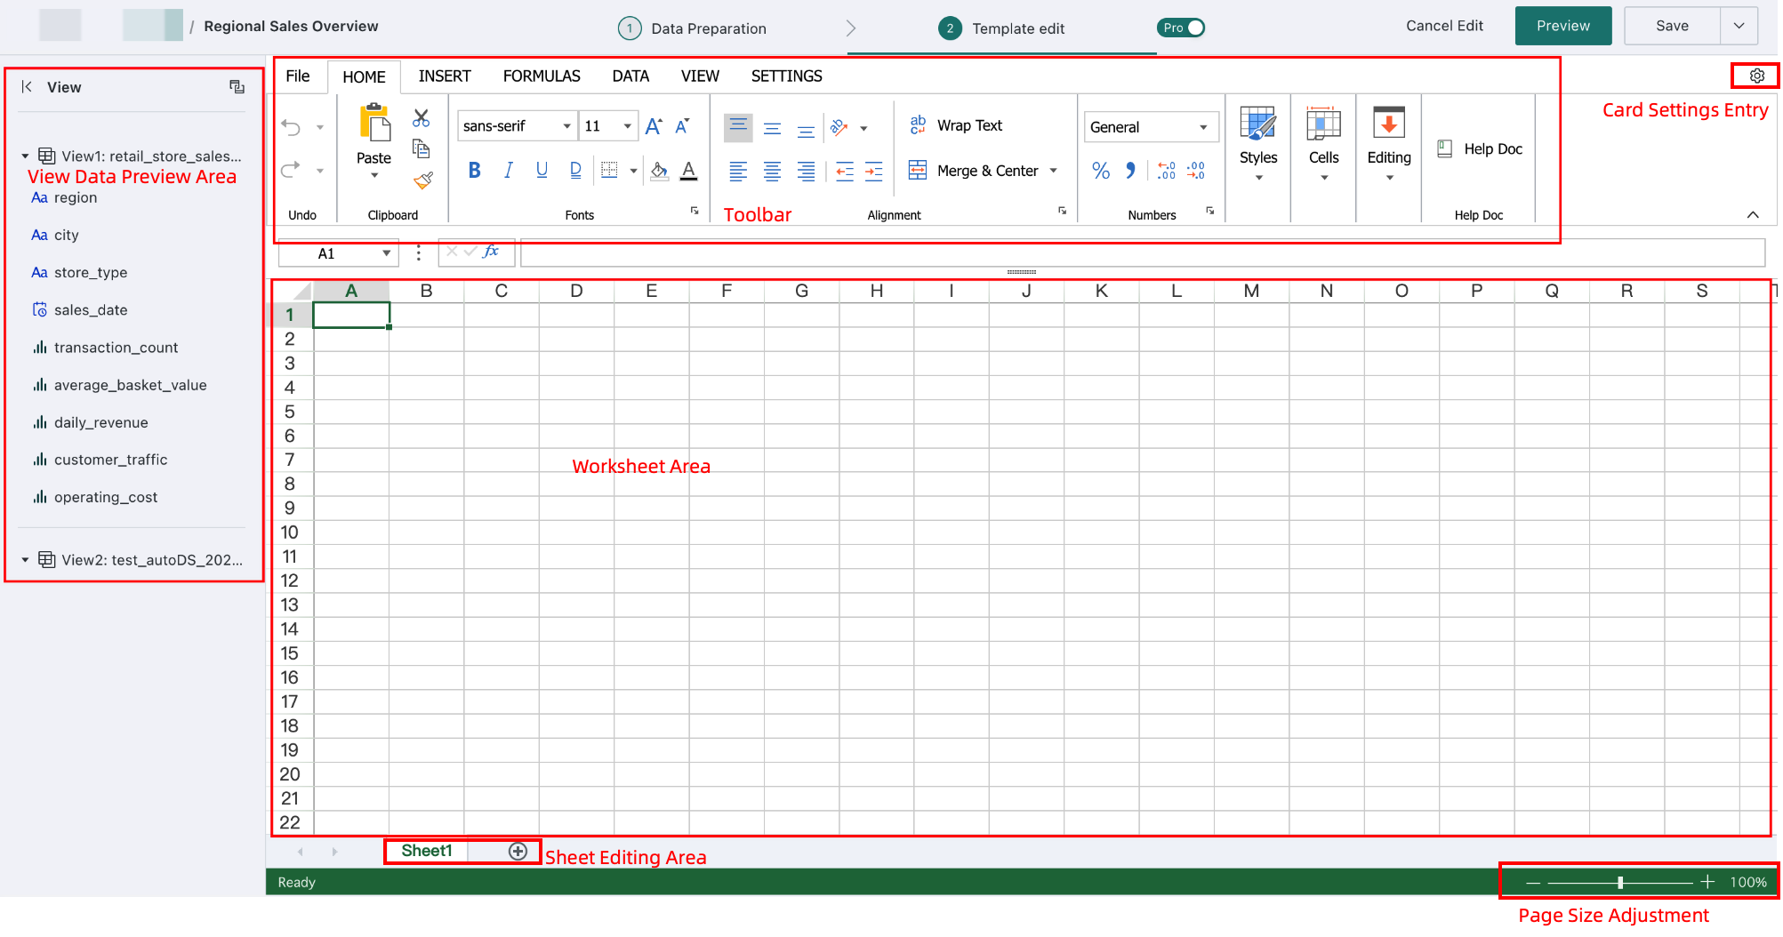1783x937 pixels.
Task: Collapse the View1 retail_store_sales tree
Action: coord(25,156)
